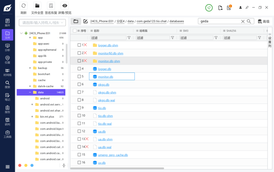Open the 持有人 holder selection dropdown
The image size is (274, 172).
pos(42,23)
